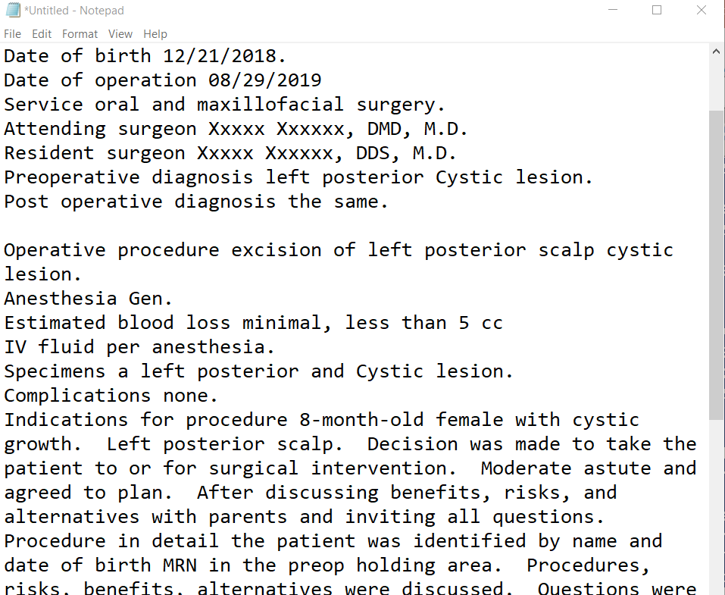Open the Edit menu
The image size is (725, 595).
pos(42,34)
